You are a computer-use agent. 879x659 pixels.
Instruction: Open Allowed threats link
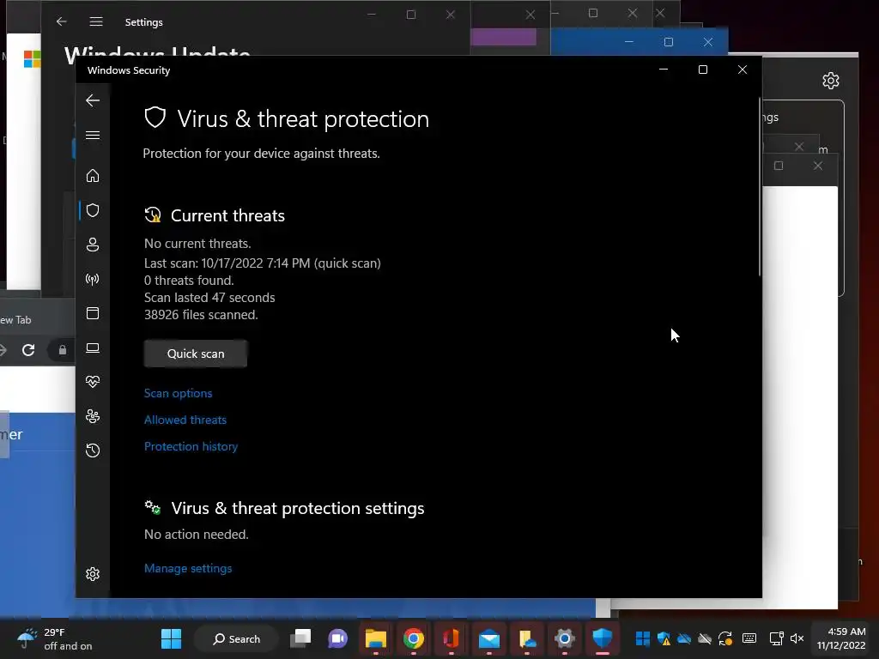185,420
